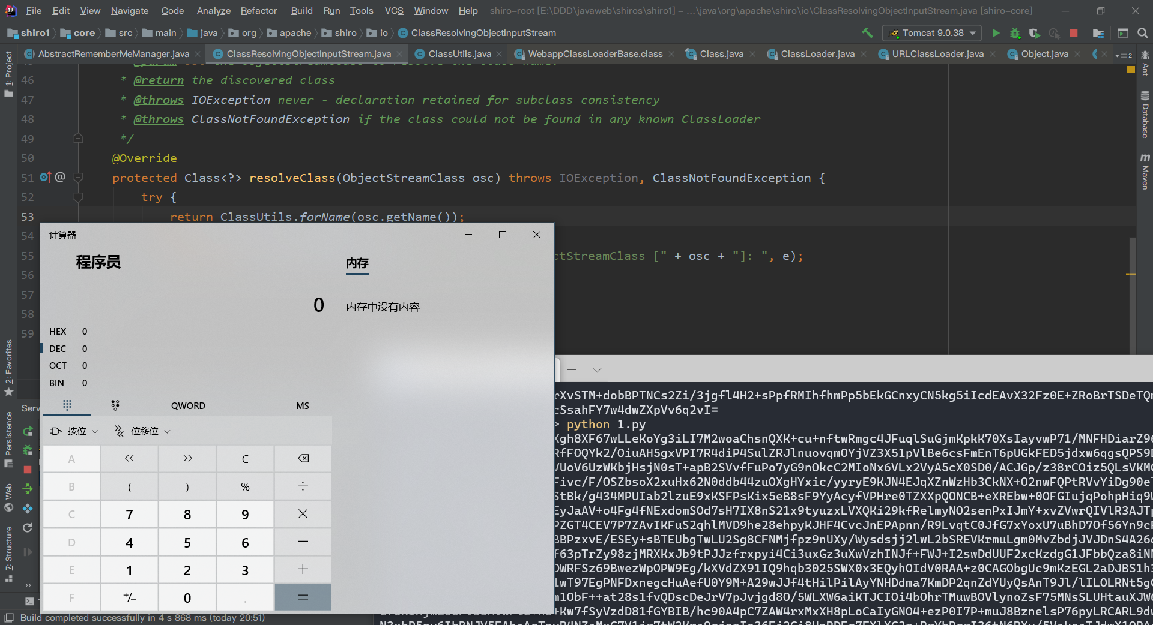Click Update application icon in Services panel
This screenshot has width=1153, height=625.
[28, 509]
